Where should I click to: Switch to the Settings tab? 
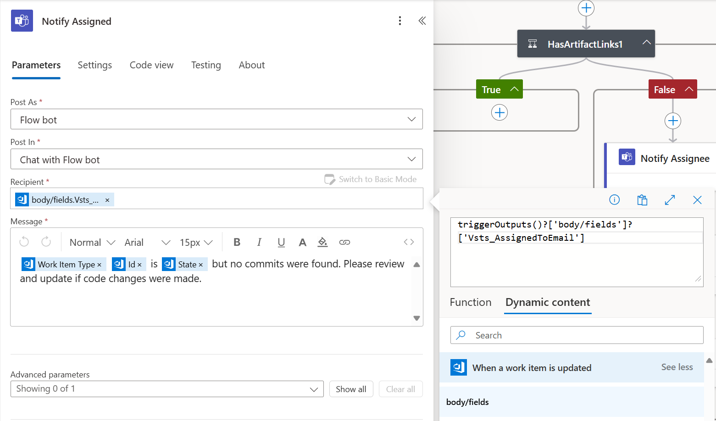94,65
